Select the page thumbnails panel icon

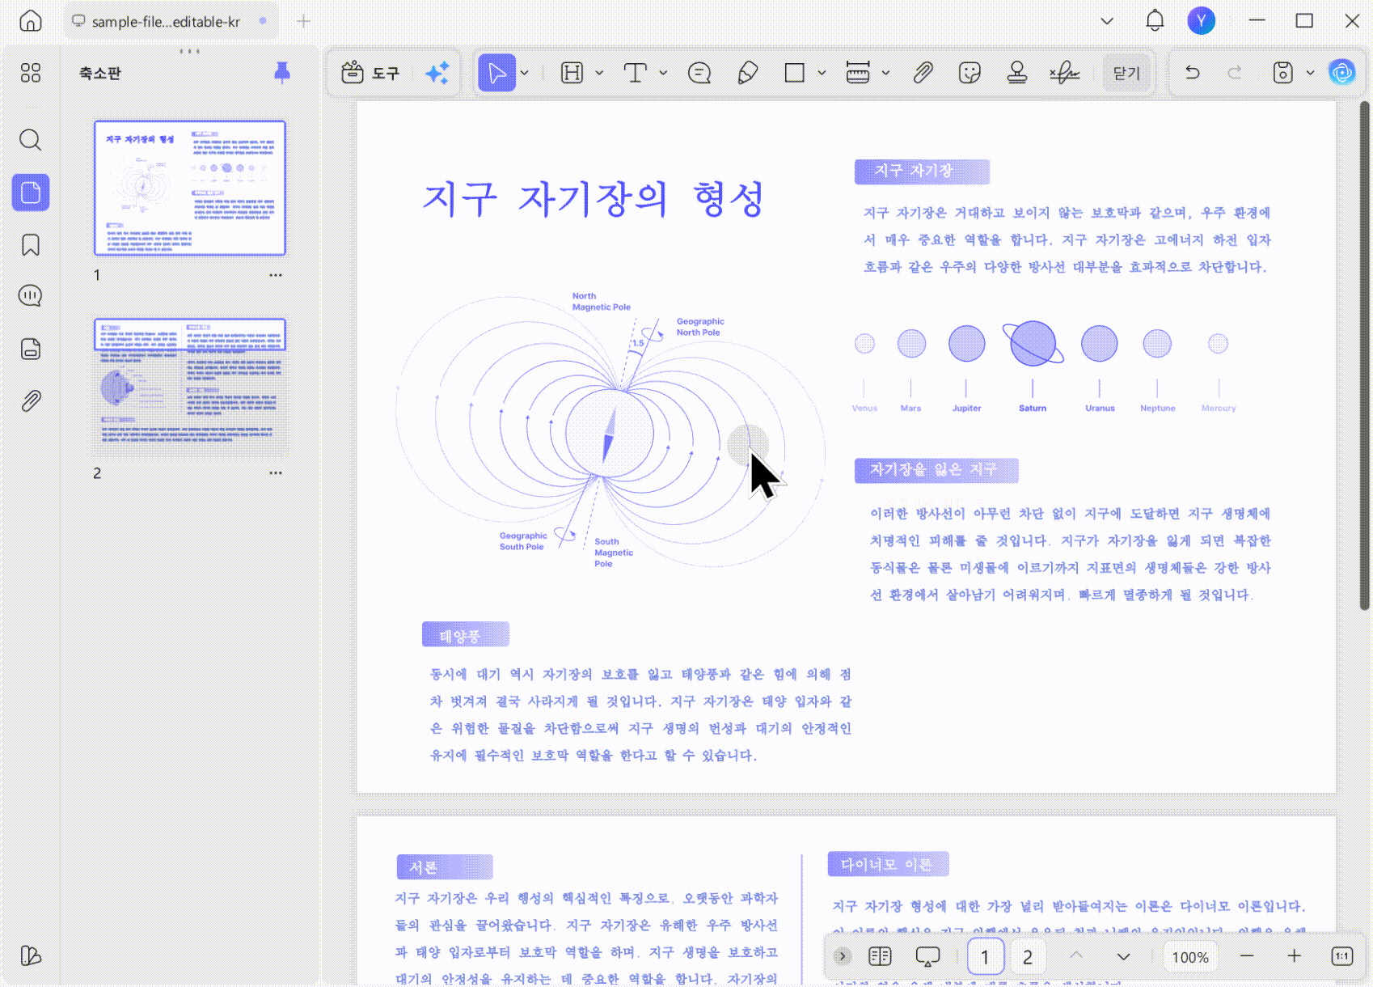31,193
